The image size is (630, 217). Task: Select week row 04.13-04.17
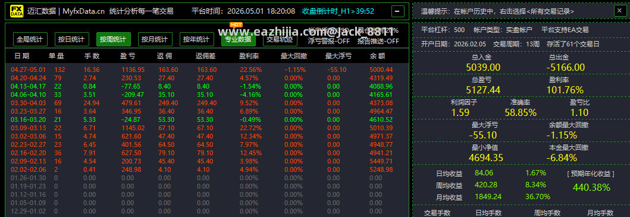[207, 86]
